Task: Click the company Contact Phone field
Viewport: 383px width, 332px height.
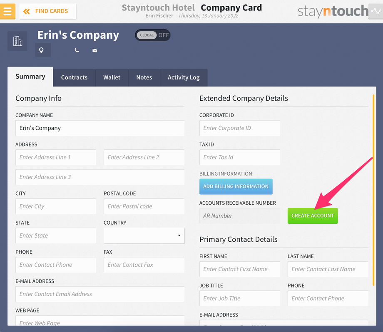Action: tap(56, 265)
